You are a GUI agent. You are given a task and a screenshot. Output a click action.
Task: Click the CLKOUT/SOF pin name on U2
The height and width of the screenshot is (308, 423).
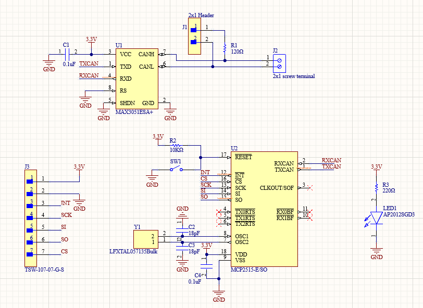[x=277, y=188]
